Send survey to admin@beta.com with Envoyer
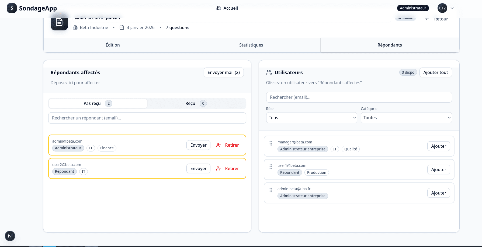Image resolution: width=482 pixels, height=247 pixels. click(198, 145)
